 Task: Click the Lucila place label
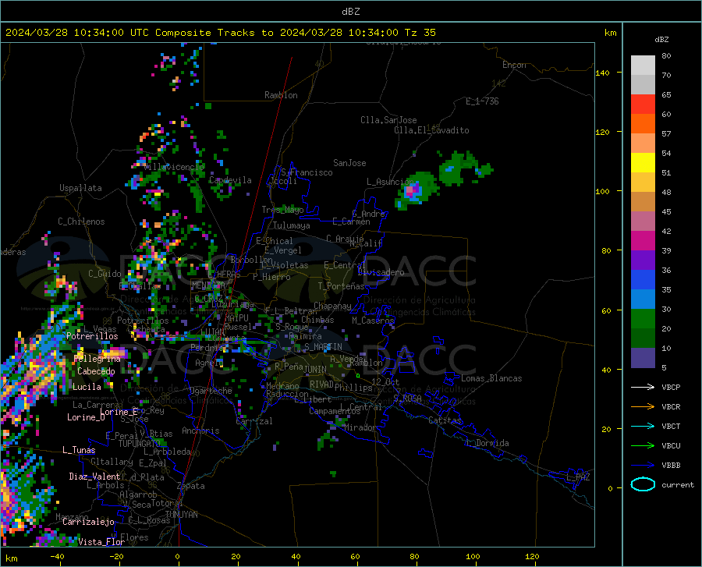click(87, 387)
